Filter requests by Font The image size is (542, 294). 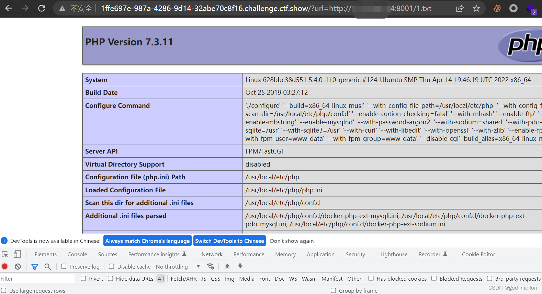click(x=264, y=279)
